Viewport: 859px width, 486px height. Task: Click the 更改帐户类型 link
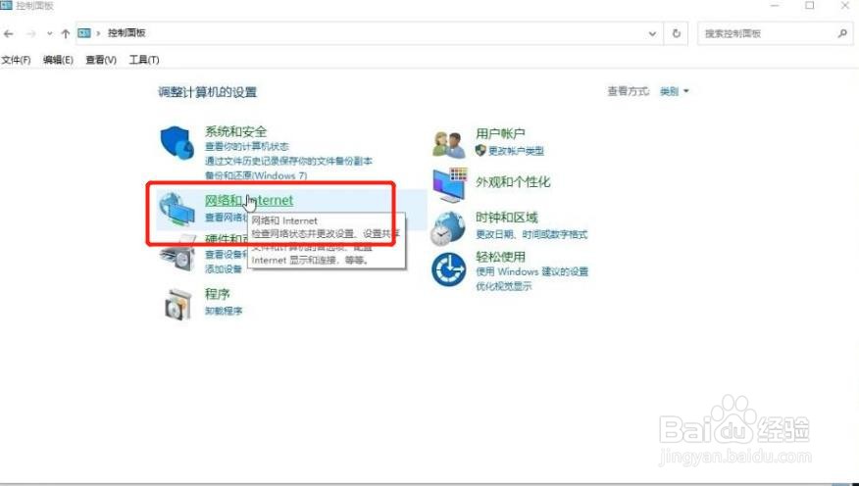[516, 151]
